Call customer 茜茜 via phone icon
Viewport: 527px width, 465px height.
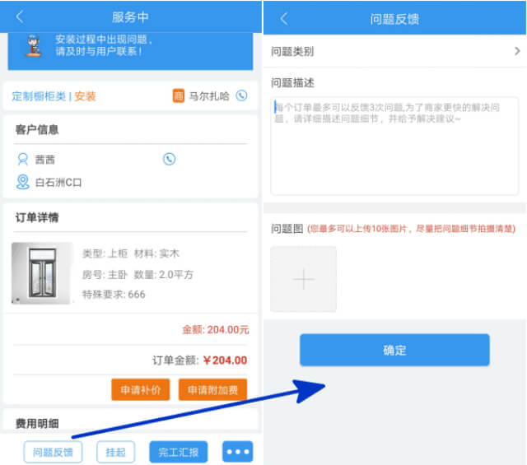[169, 159]
